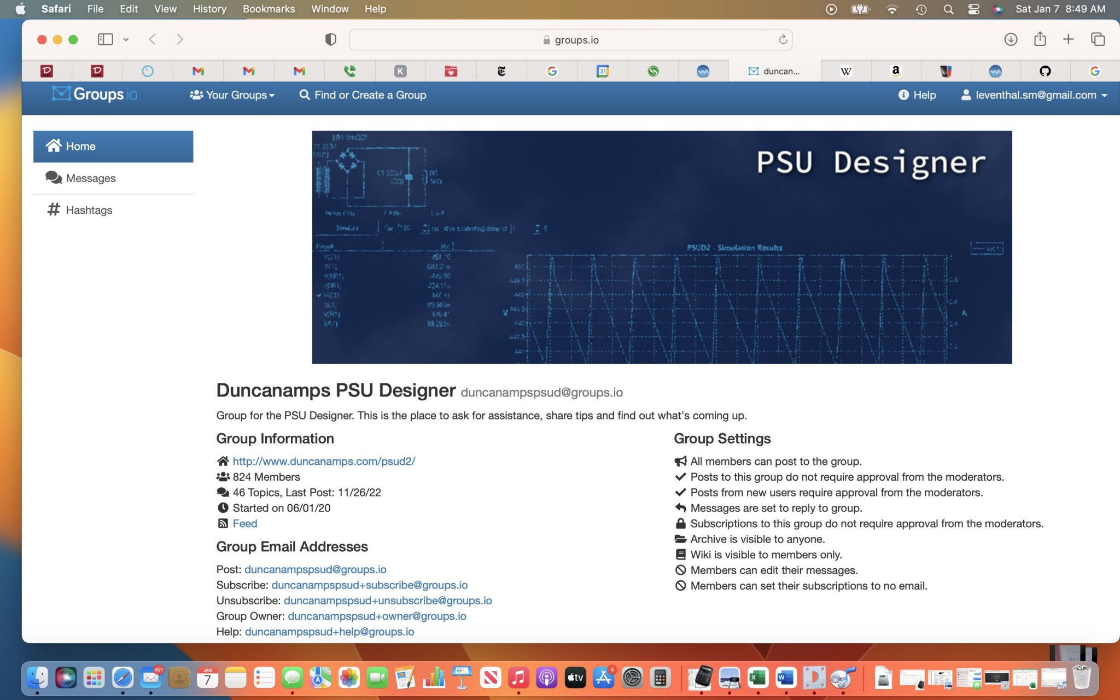The width and height of the screenshot is (1120, 700).
Task: Open Hashtags in the left sidebar
Action: click(113, 210)
